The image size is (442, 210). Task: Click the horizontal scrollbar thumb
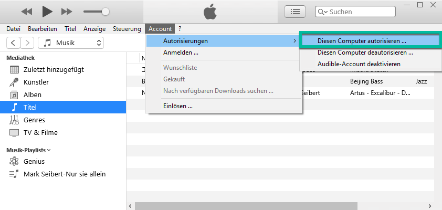tap(246, 206)
